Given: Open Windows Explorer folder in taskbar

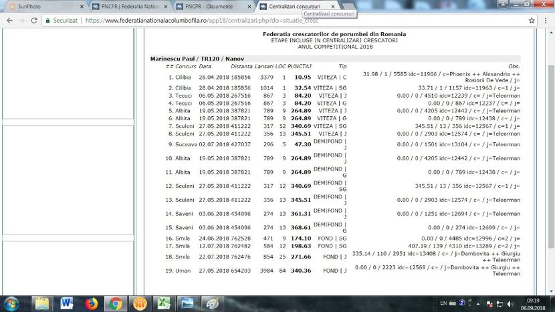Looking at the screenshot, I should pos(42,303).
